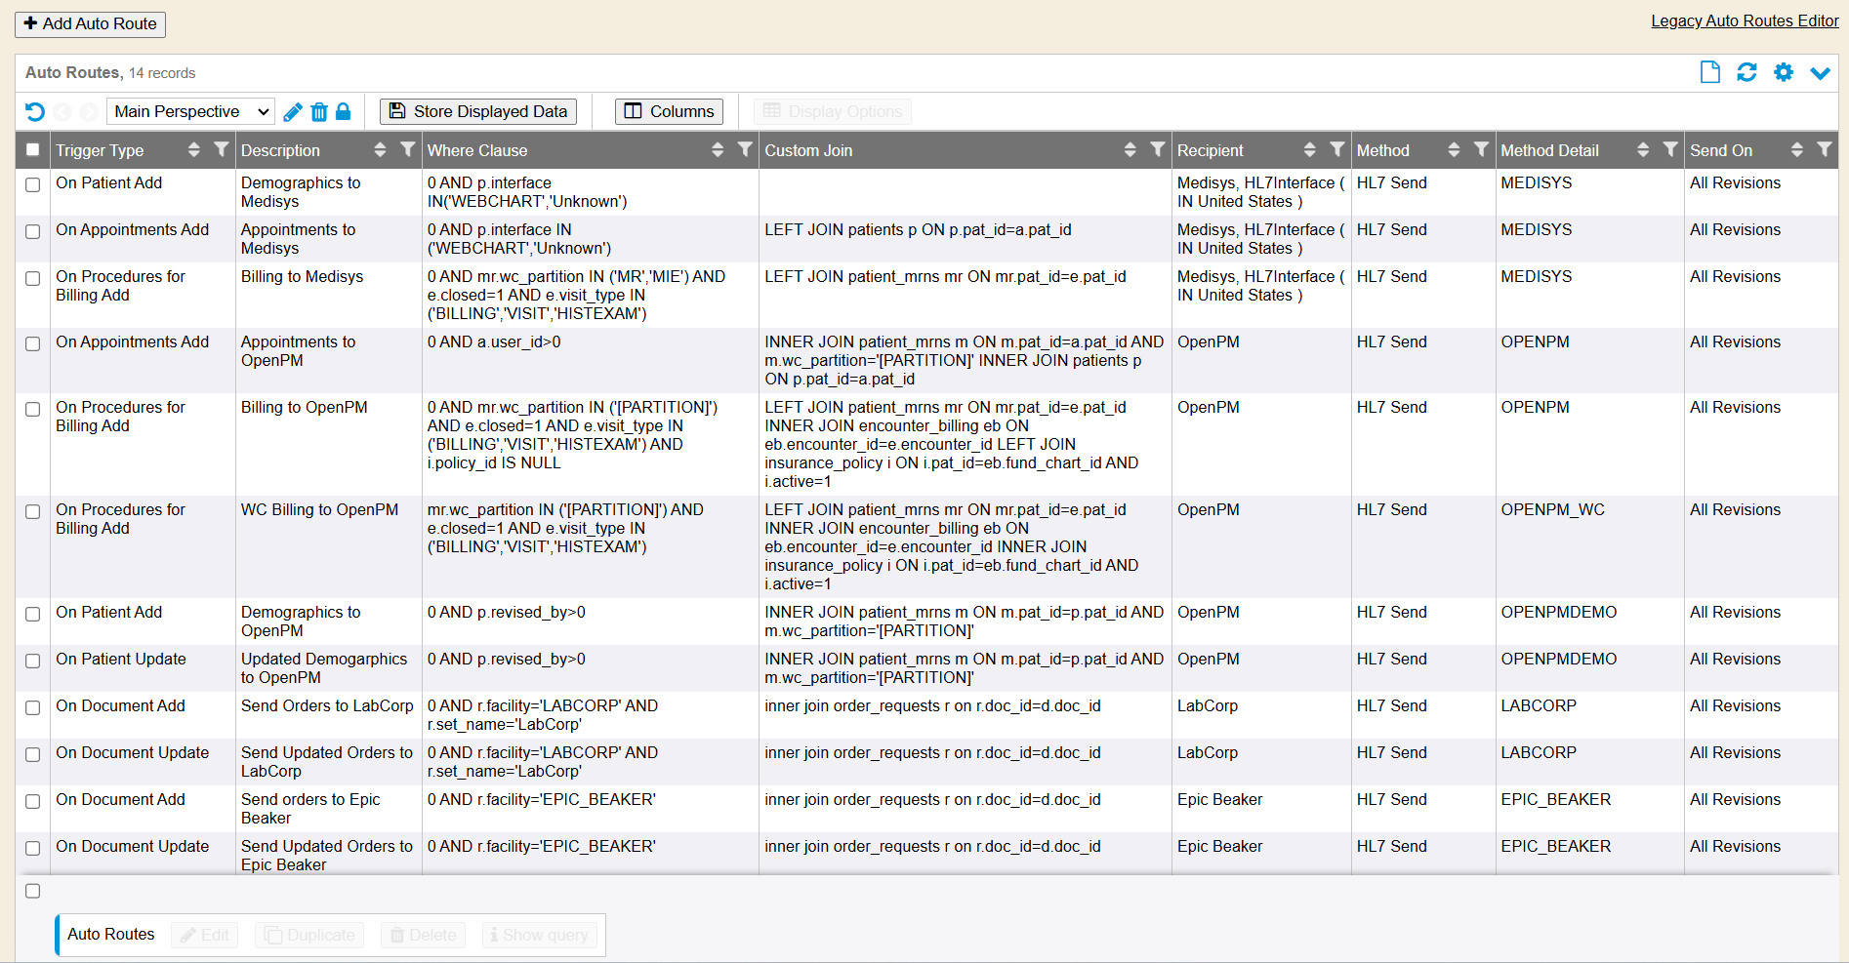The height and width of the screenshot is (963, 1849).
Task: Filter the Method column
Action: coord(1482,149)
